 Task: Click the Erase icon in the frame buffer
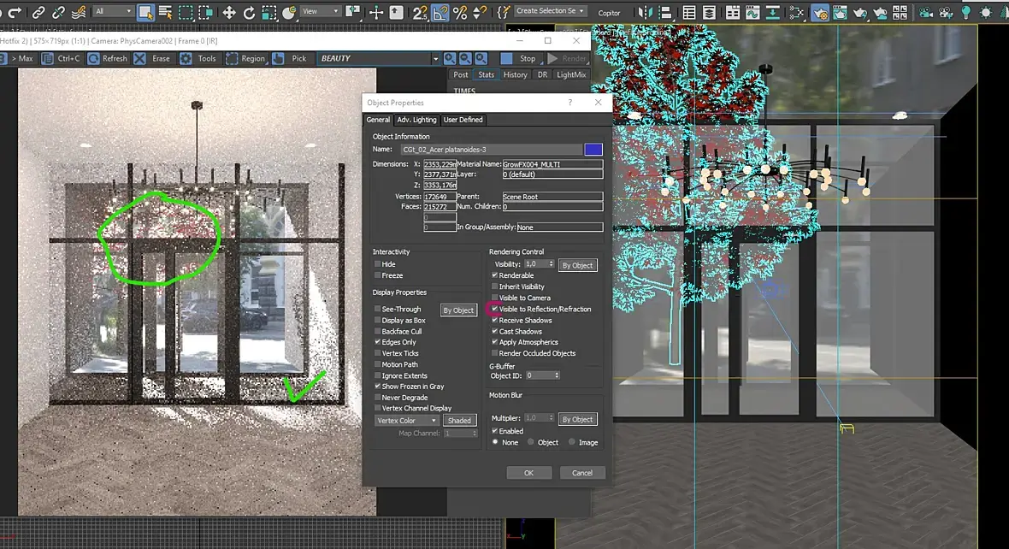pyautogui.click(x=140, y=59)
